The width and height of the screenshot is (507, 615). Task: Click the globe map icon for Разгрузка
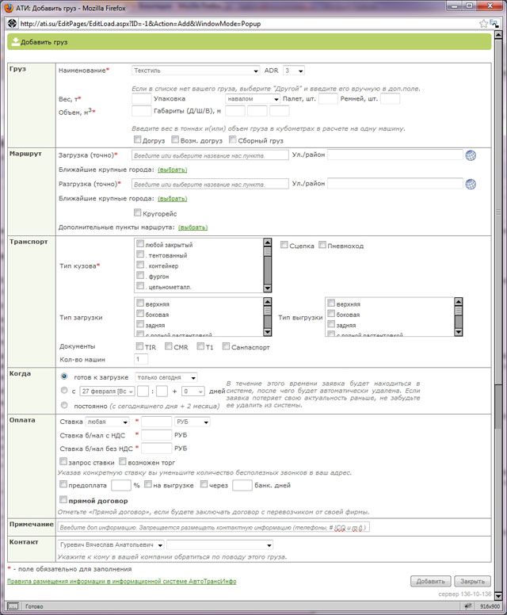[x=471, y=184]
